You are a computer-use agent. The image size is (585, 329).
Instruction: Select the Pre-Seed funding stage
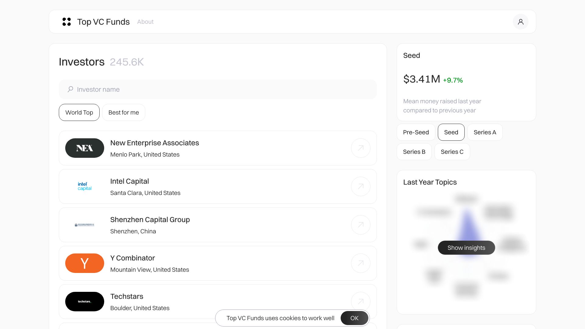[416, 132]
